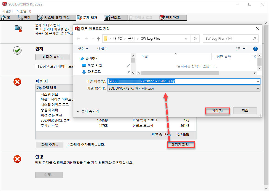Click the 수정한 날짜 column header
The image size is (269, 191).
click(x=231, y=57)
